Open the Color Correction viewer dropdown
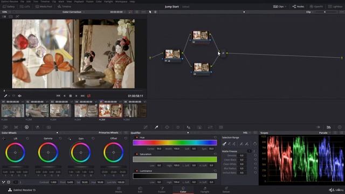This screenshot has width=345, height=194. (73, 12)
